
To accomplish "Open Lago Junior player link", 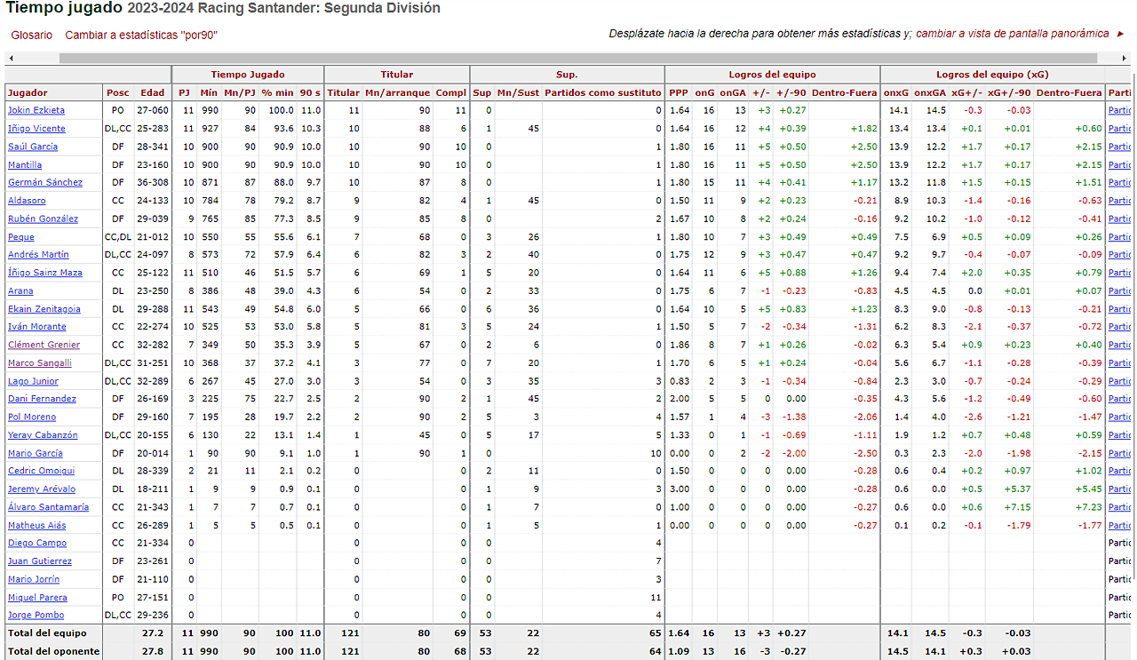I will coord(33,381).
